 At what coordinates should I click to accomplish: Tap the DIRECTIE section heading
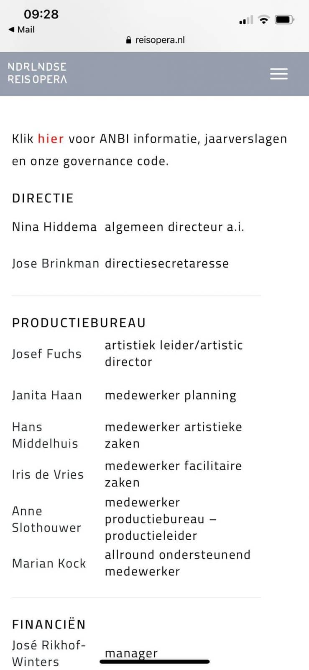[x=43, y=198]
